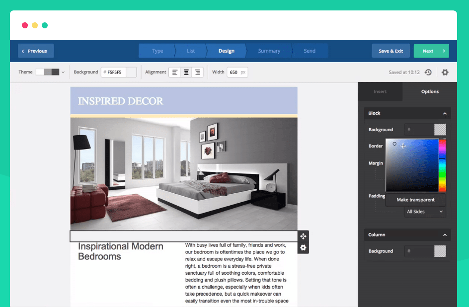Click Block background transparent swatch
This screenshot has height=307, width=469.
(440, 130)
